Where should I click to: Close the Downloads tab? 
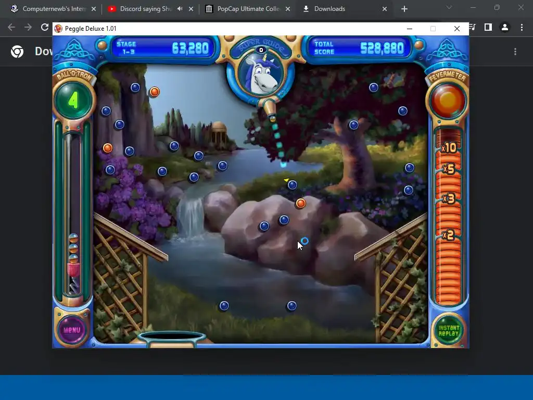click(385, 9)
